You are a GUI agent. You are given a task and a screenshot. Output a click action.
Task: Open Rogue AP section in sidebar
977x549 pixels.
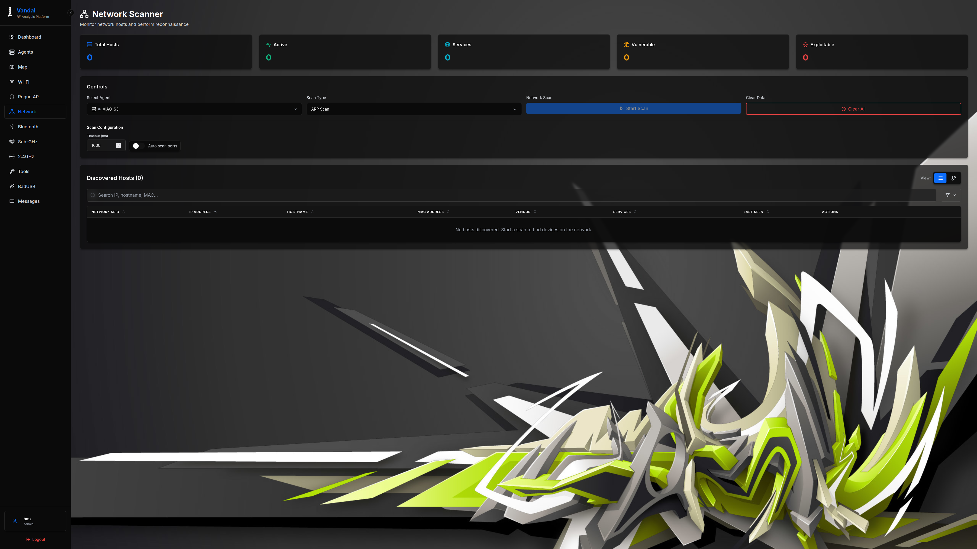click(28, 97)
